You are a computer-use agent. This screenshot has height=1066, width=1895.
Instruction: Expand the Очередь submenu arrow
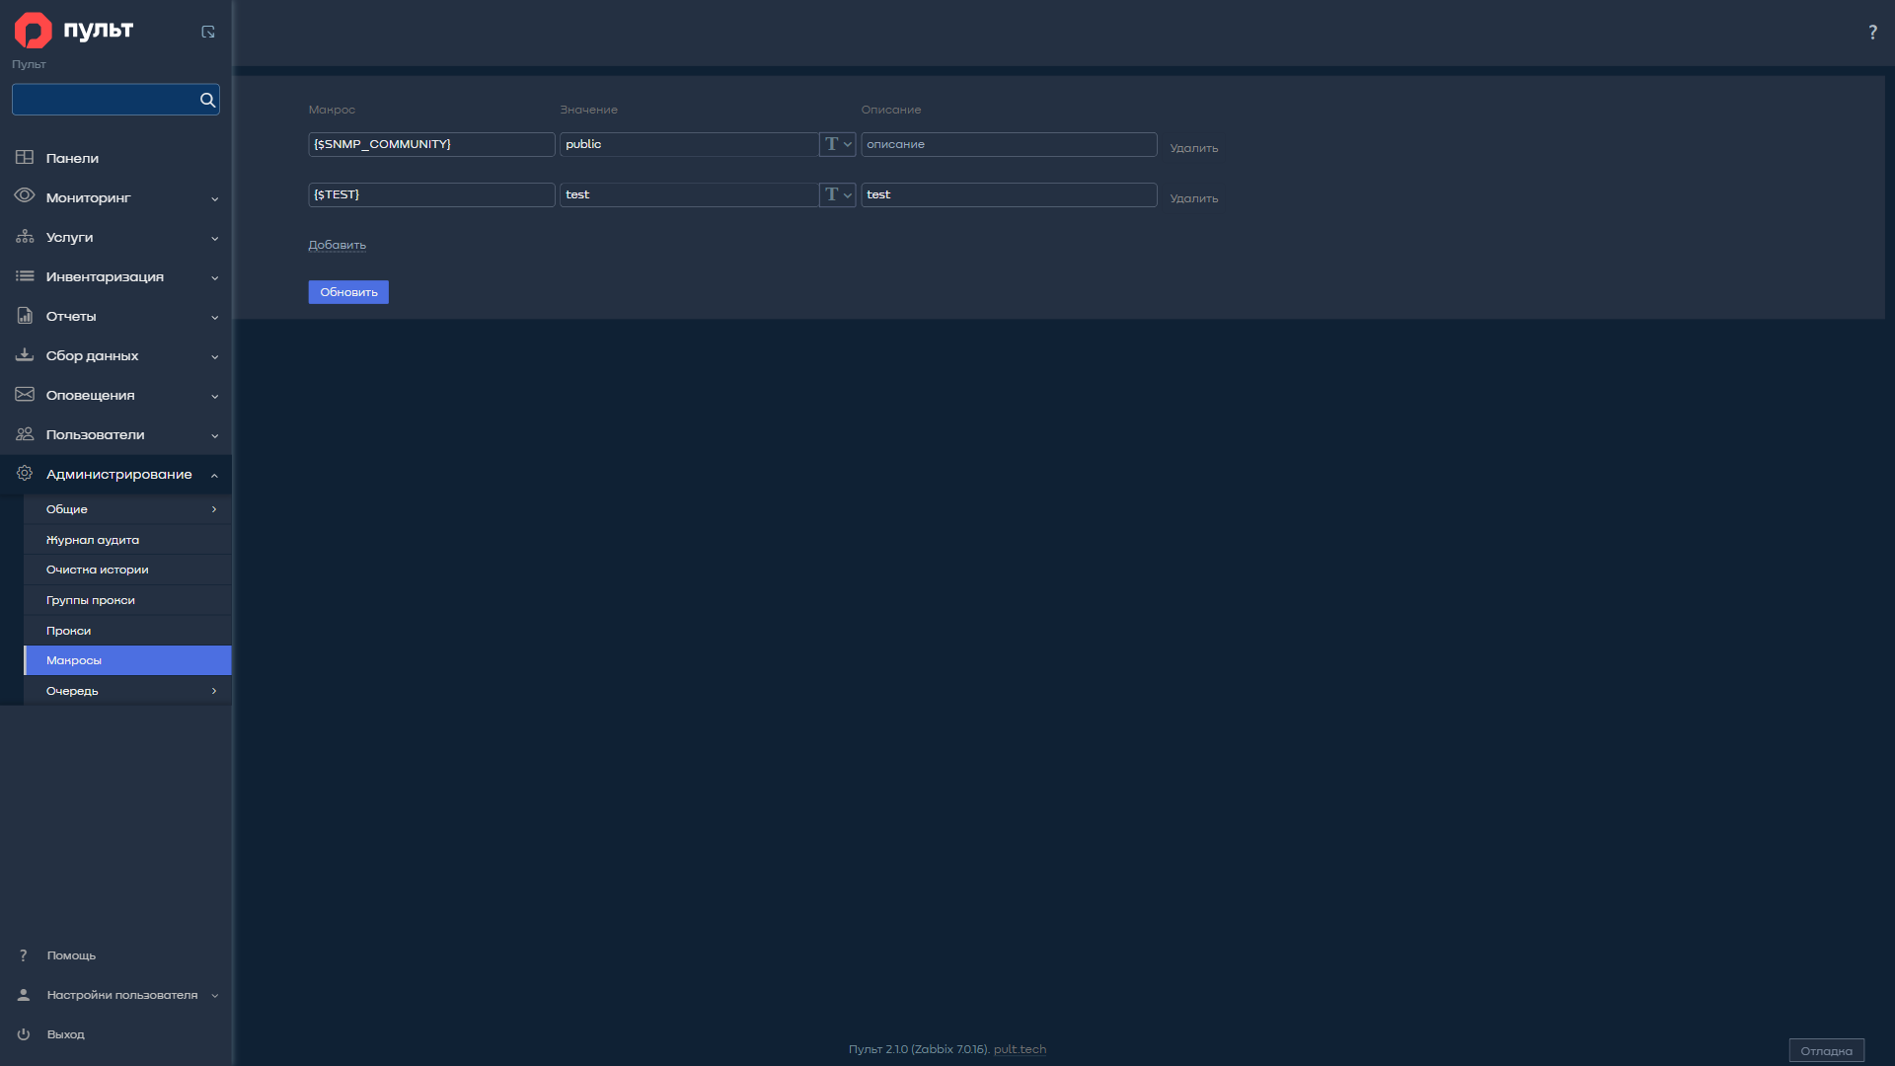(x=214, y=691)
